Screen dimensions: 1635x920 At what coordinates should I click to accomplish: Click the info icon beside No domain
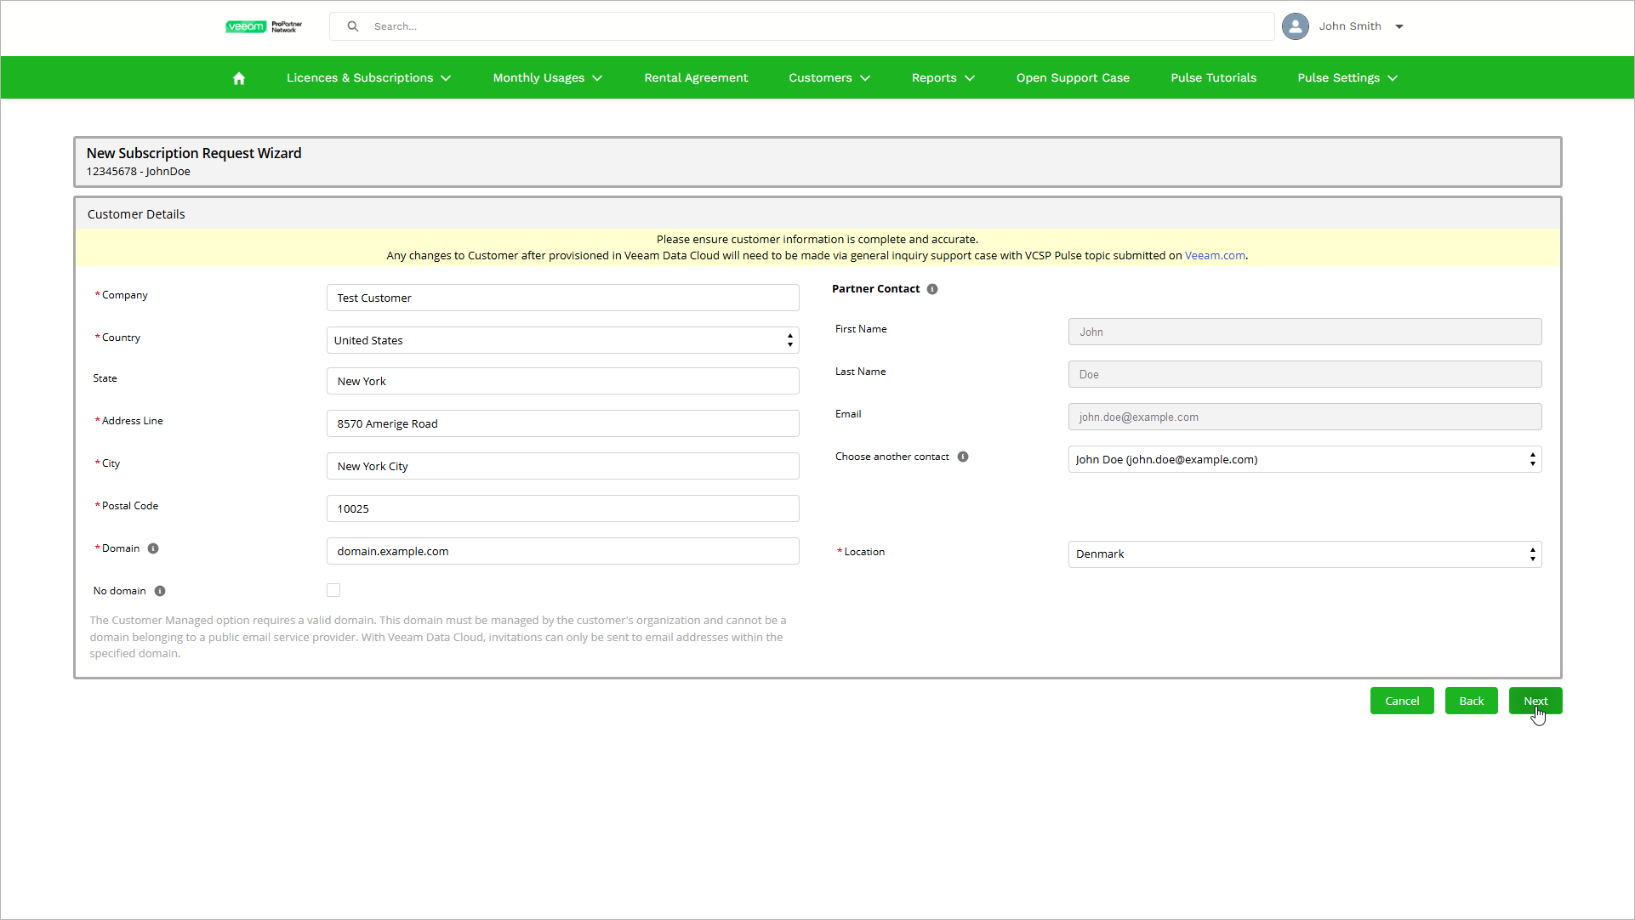point(160,591)
